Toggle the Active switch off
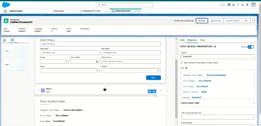Image resolution: width=261 pixels, height=126 pixels. point(251,47)
